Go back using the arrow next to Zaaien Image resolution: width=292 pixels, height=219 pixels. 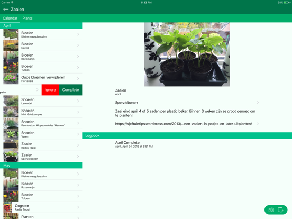(6, 9)
